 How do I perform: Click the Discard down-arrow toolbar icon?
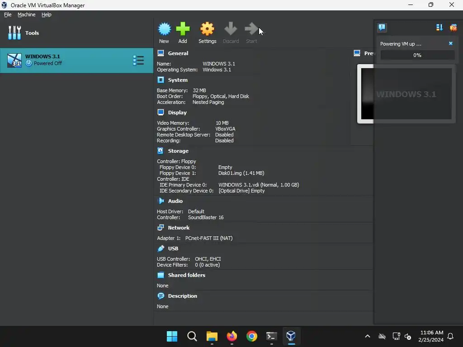point(231,29)
